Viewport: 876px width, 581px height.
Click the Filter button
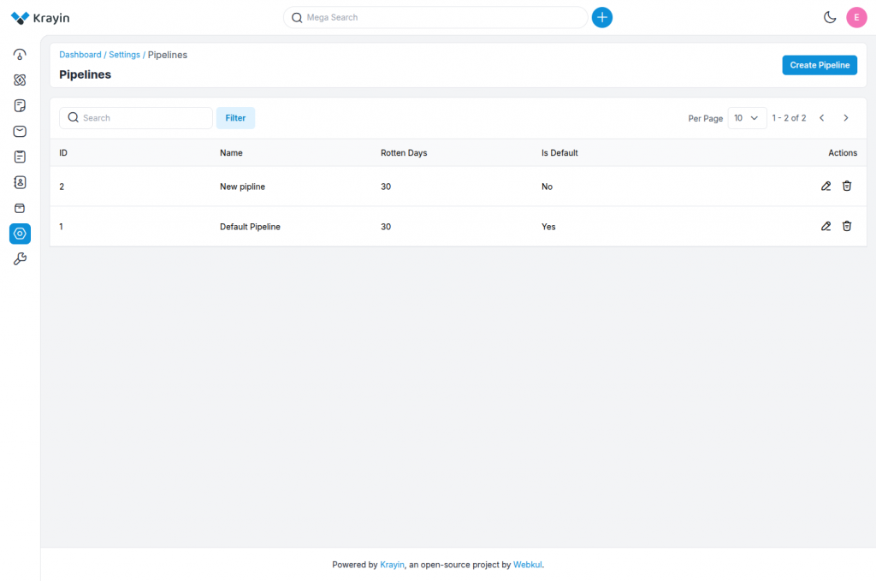pos(235,118)
